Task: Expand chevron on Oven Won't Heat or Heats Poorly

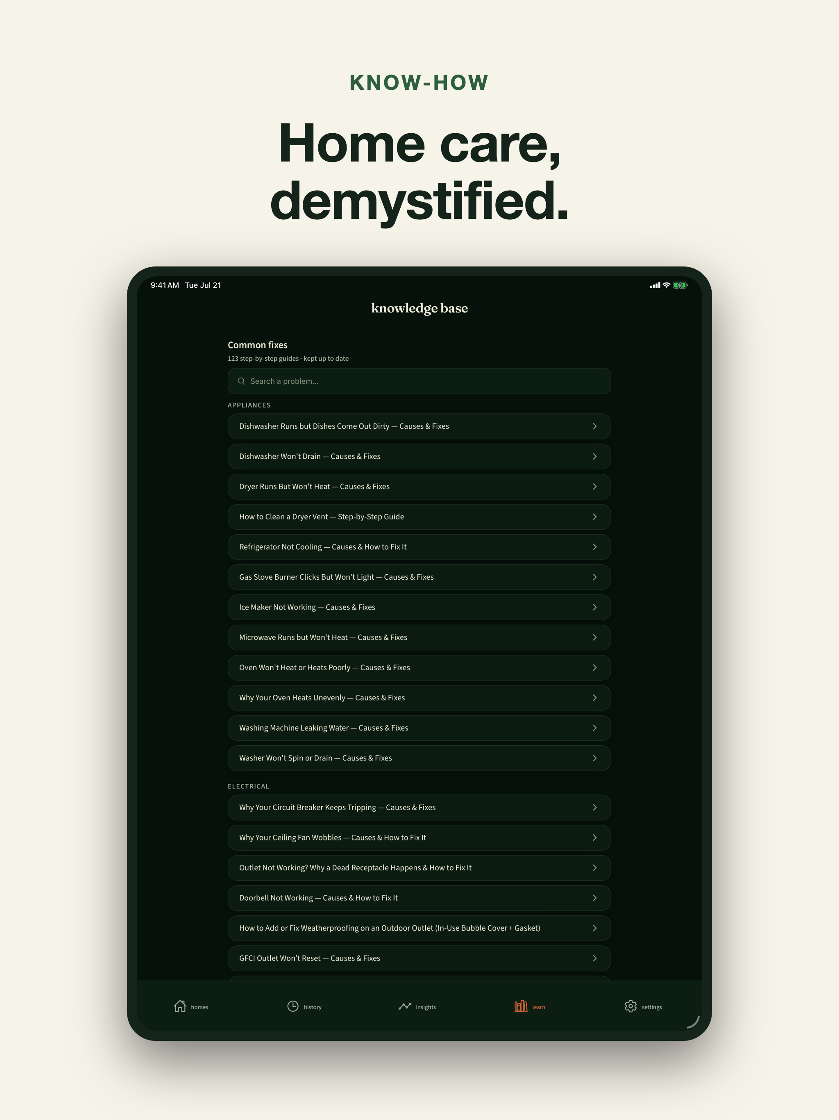Action: point(594,667)
